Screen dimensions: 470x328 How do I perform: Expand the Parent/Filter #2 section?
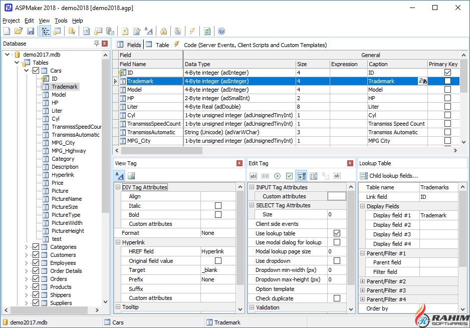pyautogui.click(x=362, y=281)
